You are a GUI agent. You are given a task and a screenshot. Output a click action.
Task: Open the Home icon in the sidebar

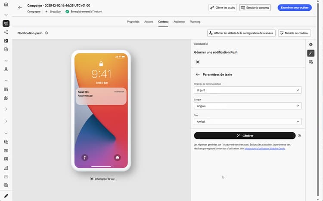pyautogui.click(x=6, y=4)
